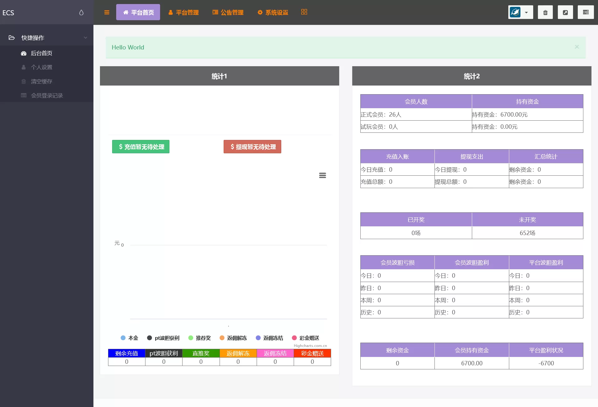Click the user avatar logo image
This screenshot has width=598, height=407.
click(x=515, y=12)
